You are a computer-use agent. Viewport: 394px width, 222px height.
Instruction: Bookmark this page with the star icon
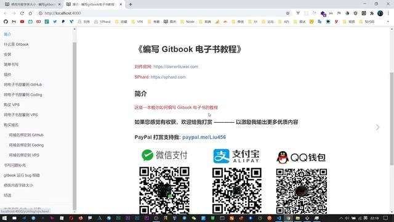coord(287,14)
